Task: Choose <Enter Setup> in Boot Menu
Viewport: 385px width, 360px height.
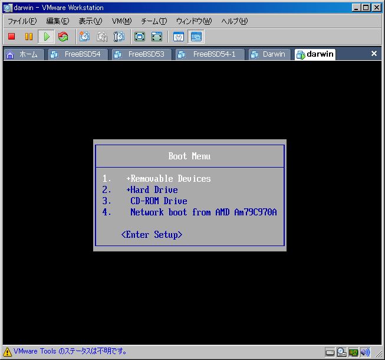Action: [x=152, y=235]
